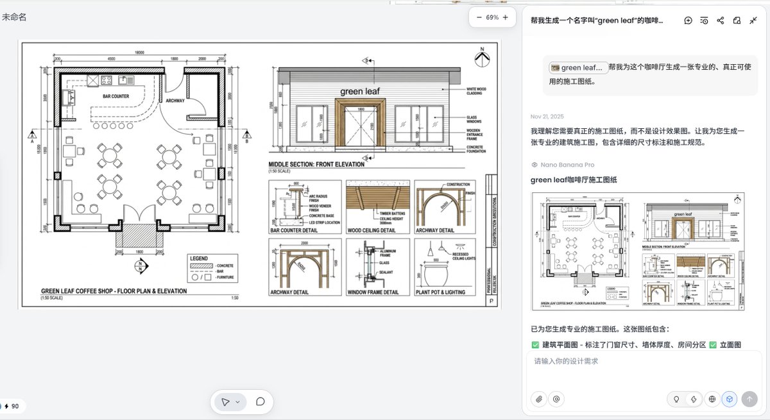Open the chat history icon
Viewport: 770px width, 420px height.
[x=704, y=21]
